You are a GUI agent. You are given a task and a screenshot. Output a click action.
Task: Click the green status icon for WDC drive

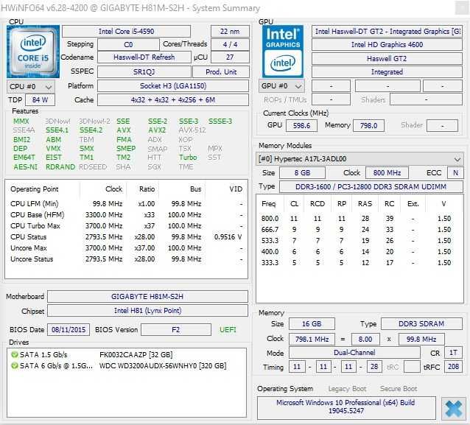click(14, 365)
